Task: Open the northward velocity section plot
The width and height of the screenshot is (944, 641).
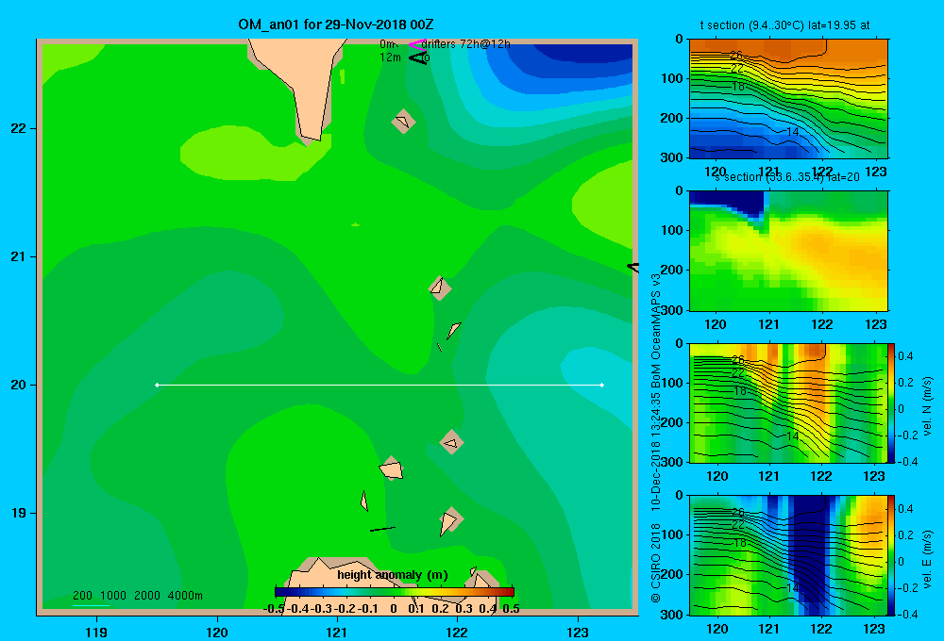Action: (x=788, y=403)
